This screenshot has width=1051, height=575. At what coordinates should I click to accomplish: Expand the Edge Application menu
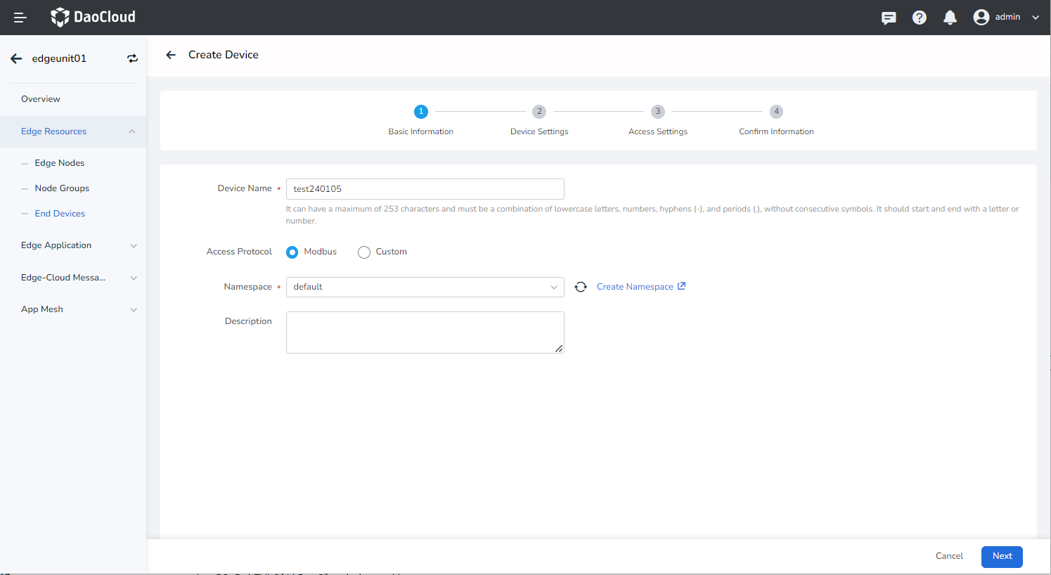pyautogui.click(x=73, y=245)
